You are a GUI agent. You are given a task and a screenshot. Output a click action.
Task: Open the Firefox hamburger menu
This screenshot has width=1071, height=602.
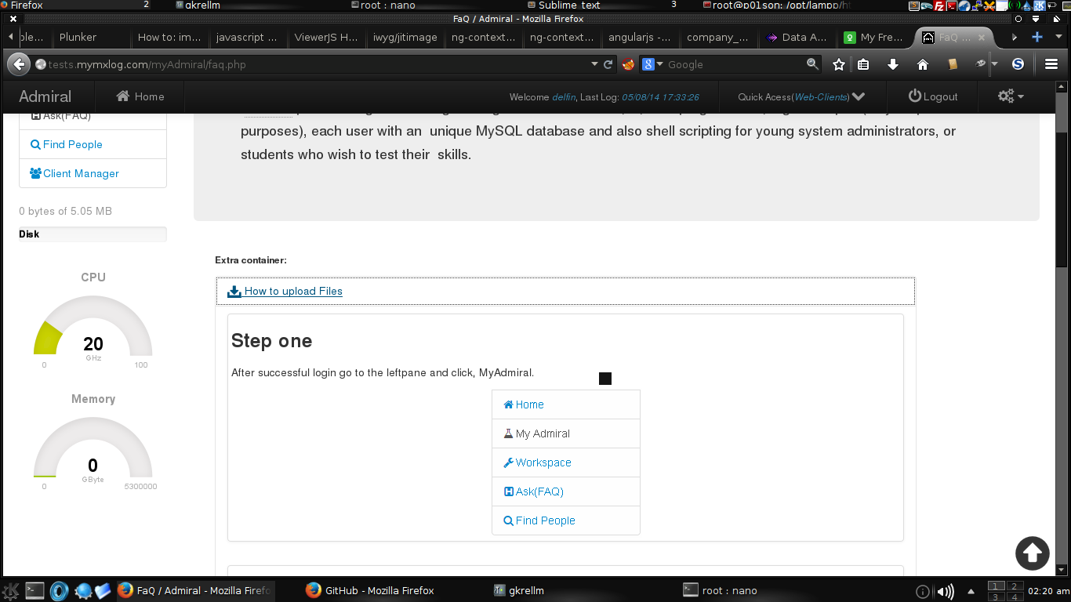coord(1051,64)
